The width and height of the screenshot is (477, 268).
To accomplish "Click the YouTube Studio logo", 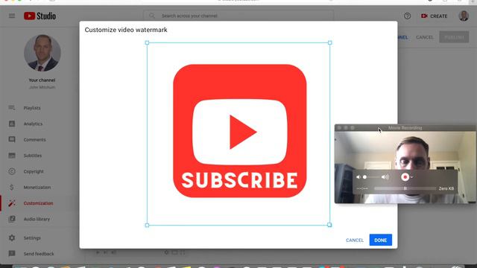I will (40, 16).
